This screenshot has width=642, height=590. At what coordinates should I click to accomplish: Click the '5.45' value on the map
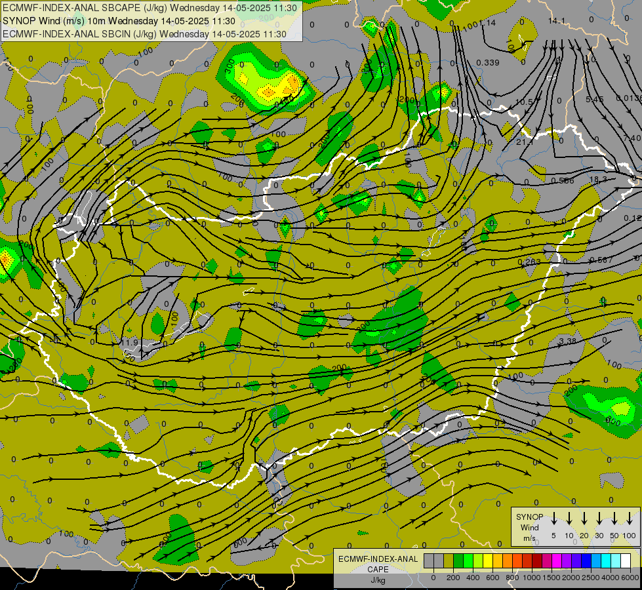(595, 99)
